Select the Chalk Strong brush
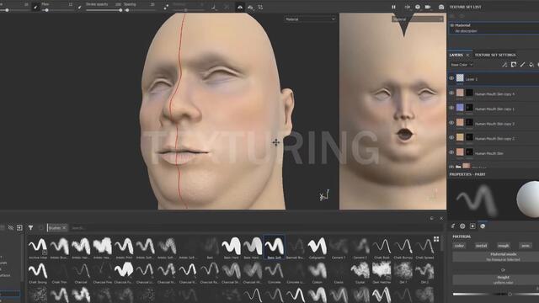The image size is (539, 303). (38, 273)
